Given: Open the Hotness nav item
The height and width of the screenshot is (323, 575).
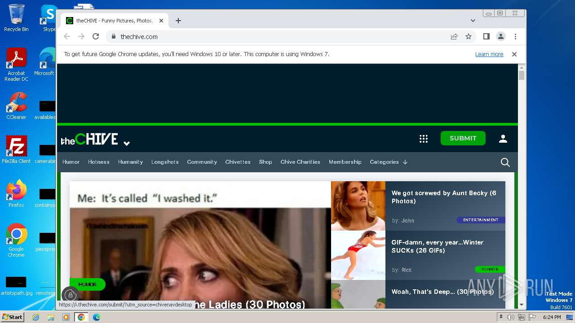Looking at the screenshot, I should (99, 162).
